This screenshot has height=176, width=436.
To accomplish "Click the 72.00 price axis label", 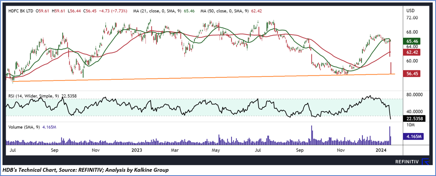I will coord(412,18).
